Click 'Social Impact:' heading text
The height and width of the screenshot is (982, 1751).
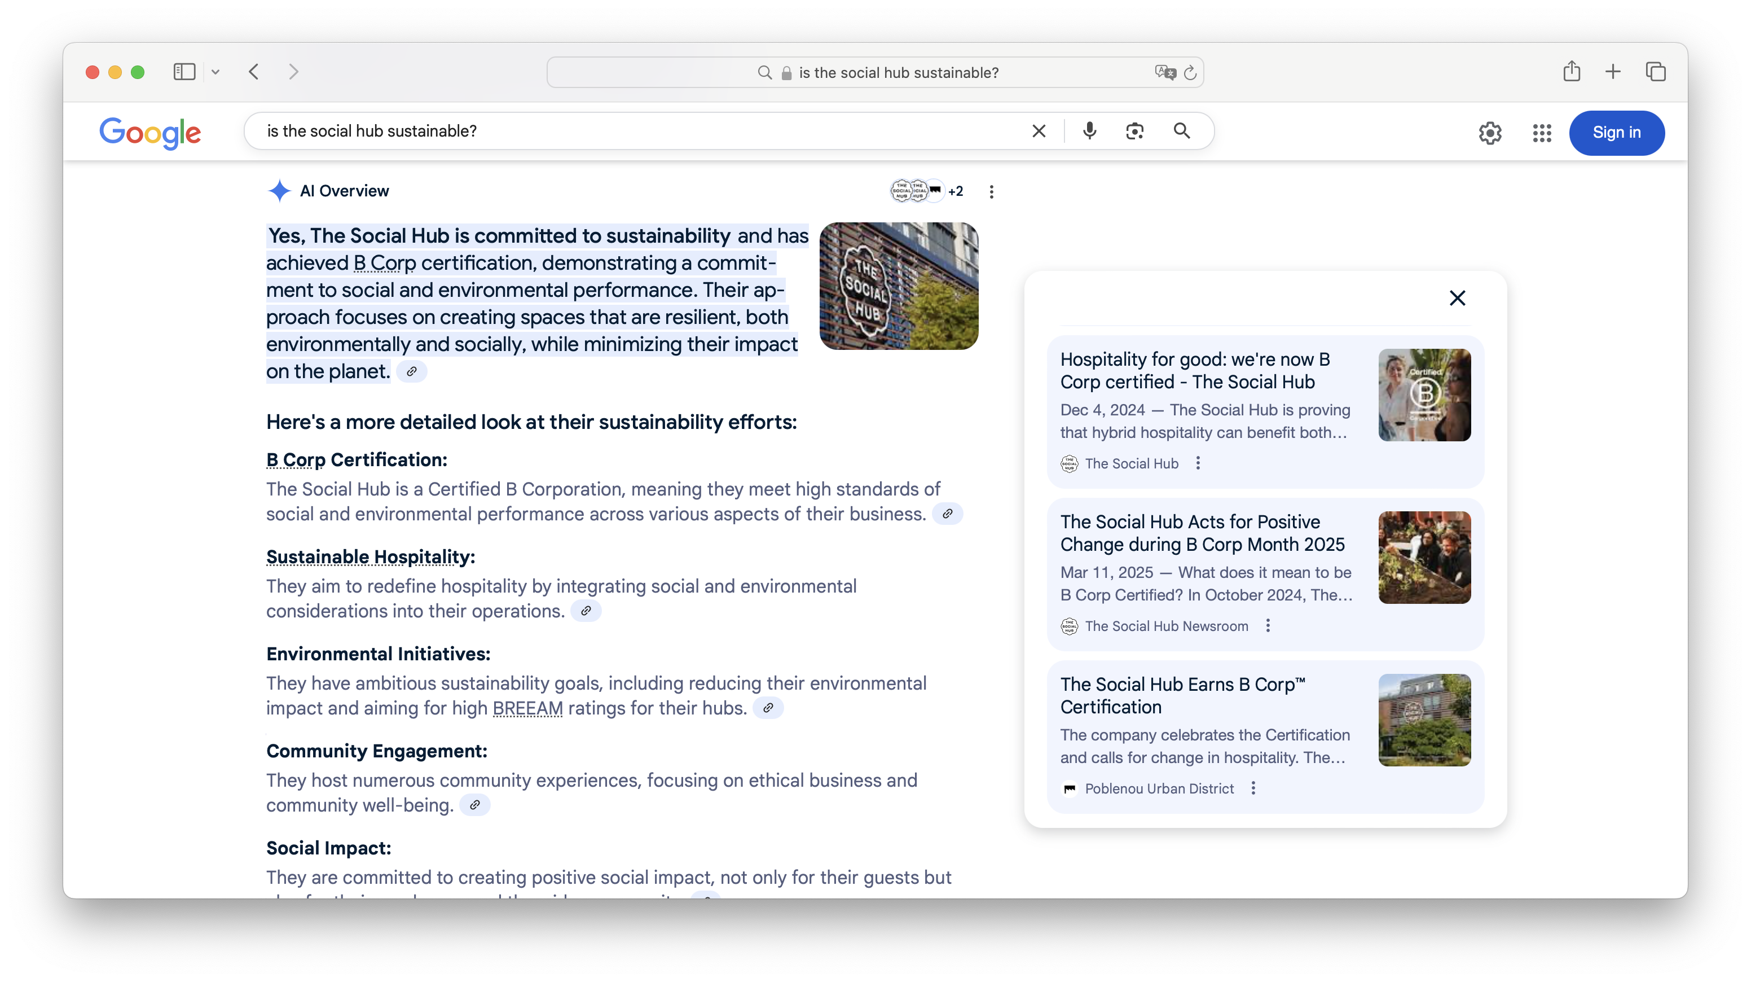328,849
